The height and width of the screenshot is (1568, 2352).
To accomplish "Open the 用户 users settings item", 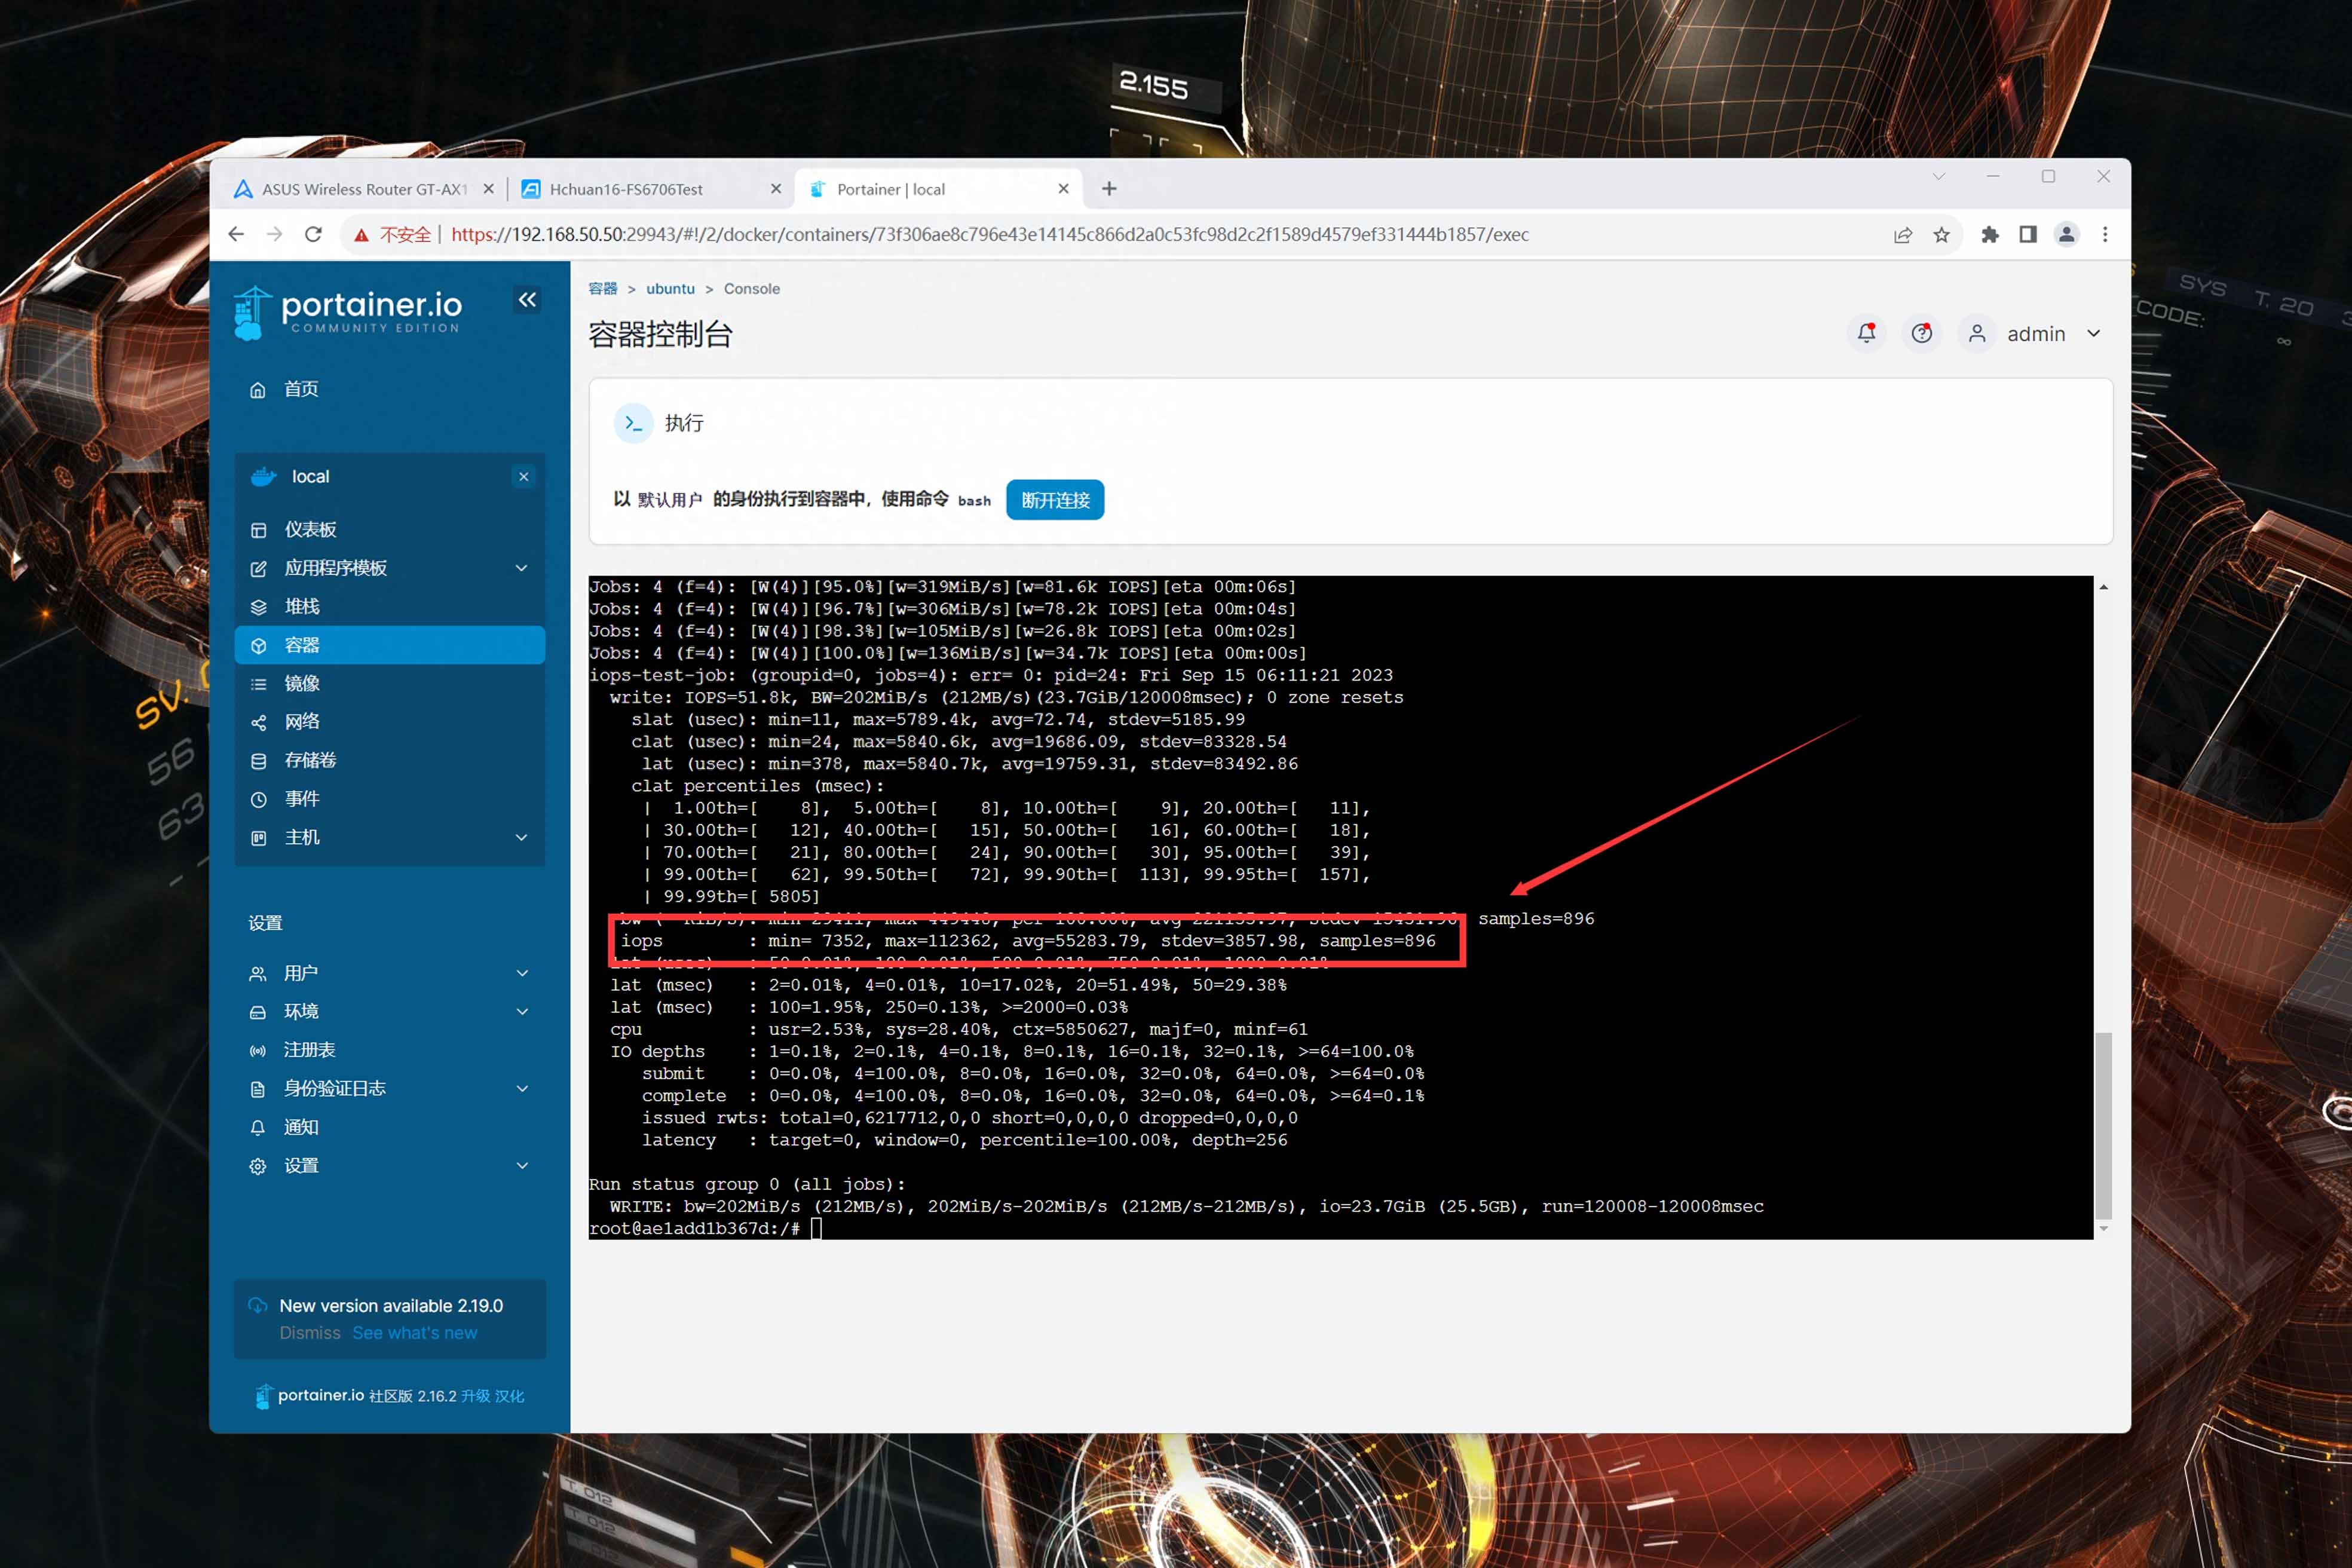I will tap(300, 973).
